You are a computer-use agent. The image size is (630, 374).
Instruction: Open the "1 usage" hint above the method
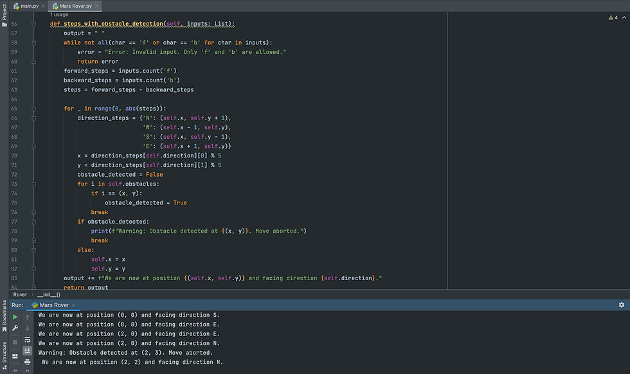[x=59, y=15]
